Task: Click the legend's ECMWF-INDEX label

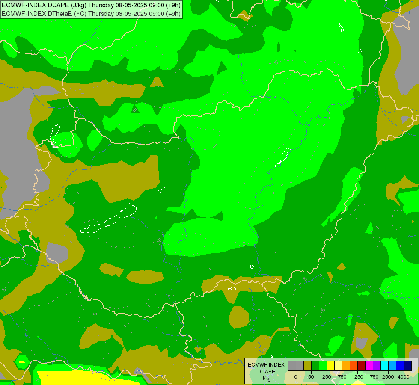Action: [x=266, y=365]
